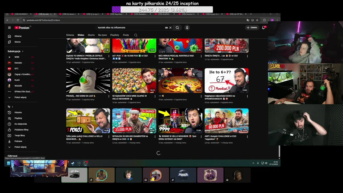Open Steam from the taskbar
This screenshot has height=193, width=343.
point(73,163)
